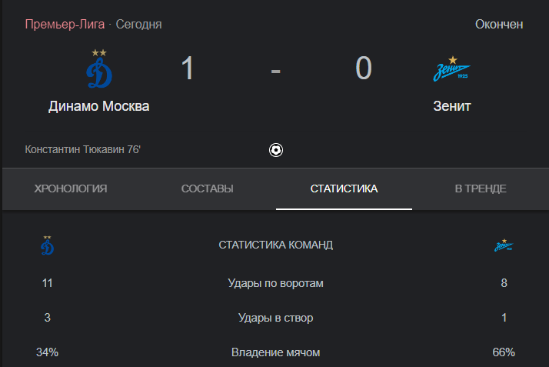Click the Статистика команд heading
The width and height of the screenshot is (549, 367).
click(275, 245)
